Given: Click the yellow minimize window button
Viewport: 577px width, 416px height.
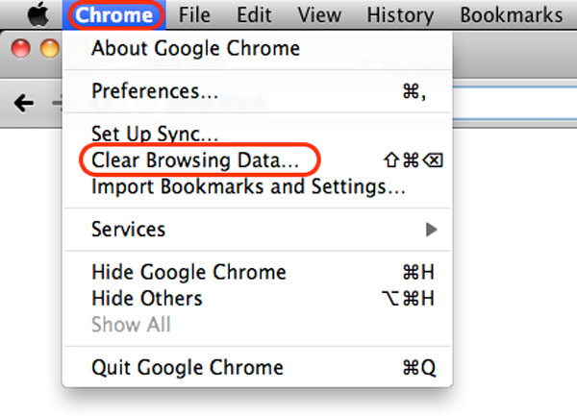Looking at the screenshot, I should [44, 49].
